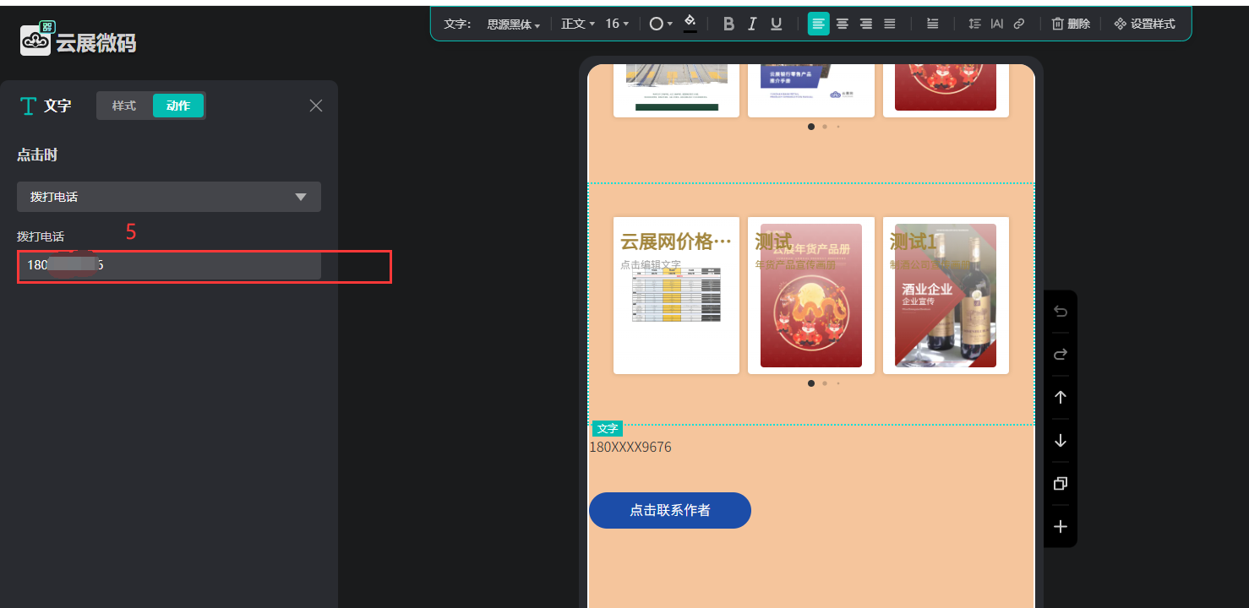Open the 思源黑体 font dropdown
Screen dimensions: 1249x608
click(x=514, y=24)
